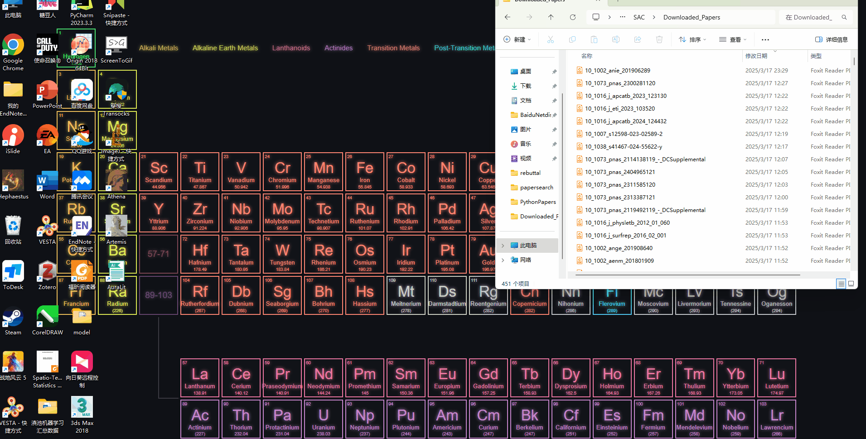Select Alkaline Earth Metals category tab

click(x=225, y=48)
